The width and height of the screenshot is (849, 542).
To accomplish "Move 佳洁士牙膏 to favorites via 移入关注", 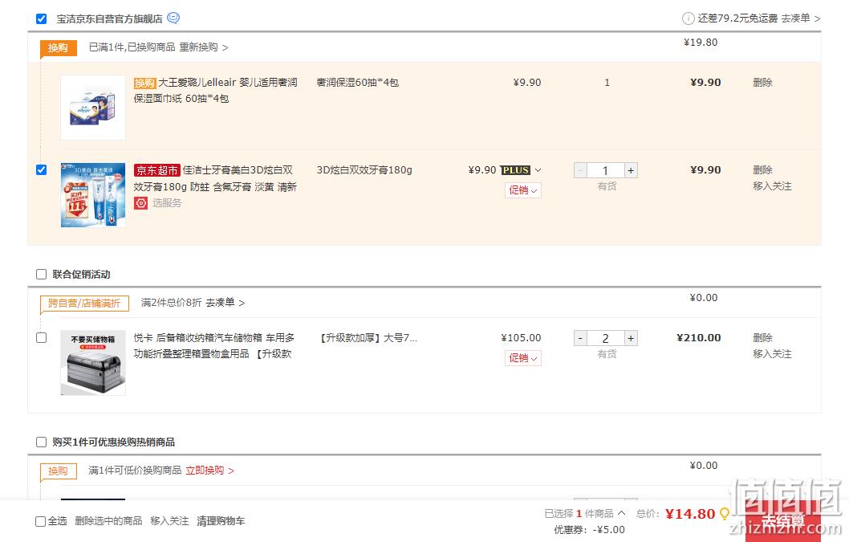I will (x=772, y=186).
